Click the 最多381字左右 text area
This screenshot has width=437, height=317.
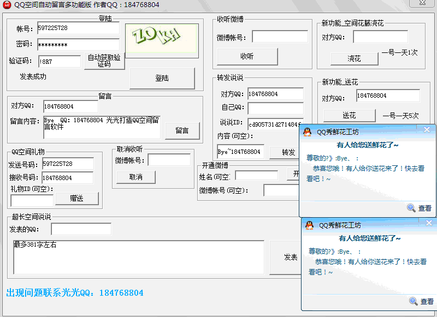click(139, 258)
